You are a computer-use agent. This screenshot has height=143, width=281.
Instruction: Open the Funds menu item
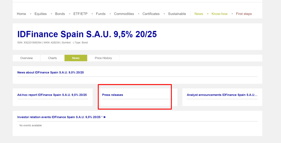click(101, 14)
